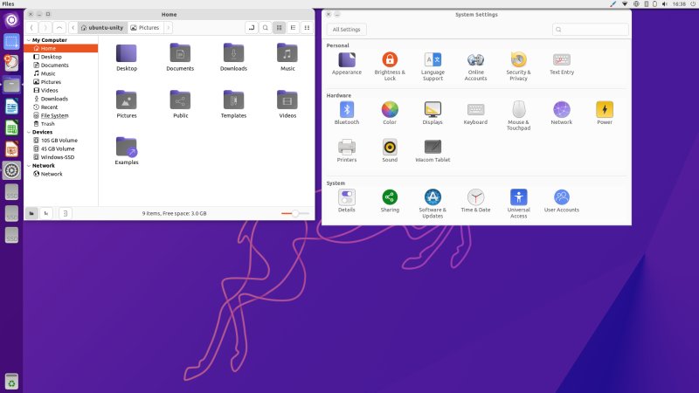Hide the Files sidebar
This screenshot has width=699, height=393.
click(65, 213)
